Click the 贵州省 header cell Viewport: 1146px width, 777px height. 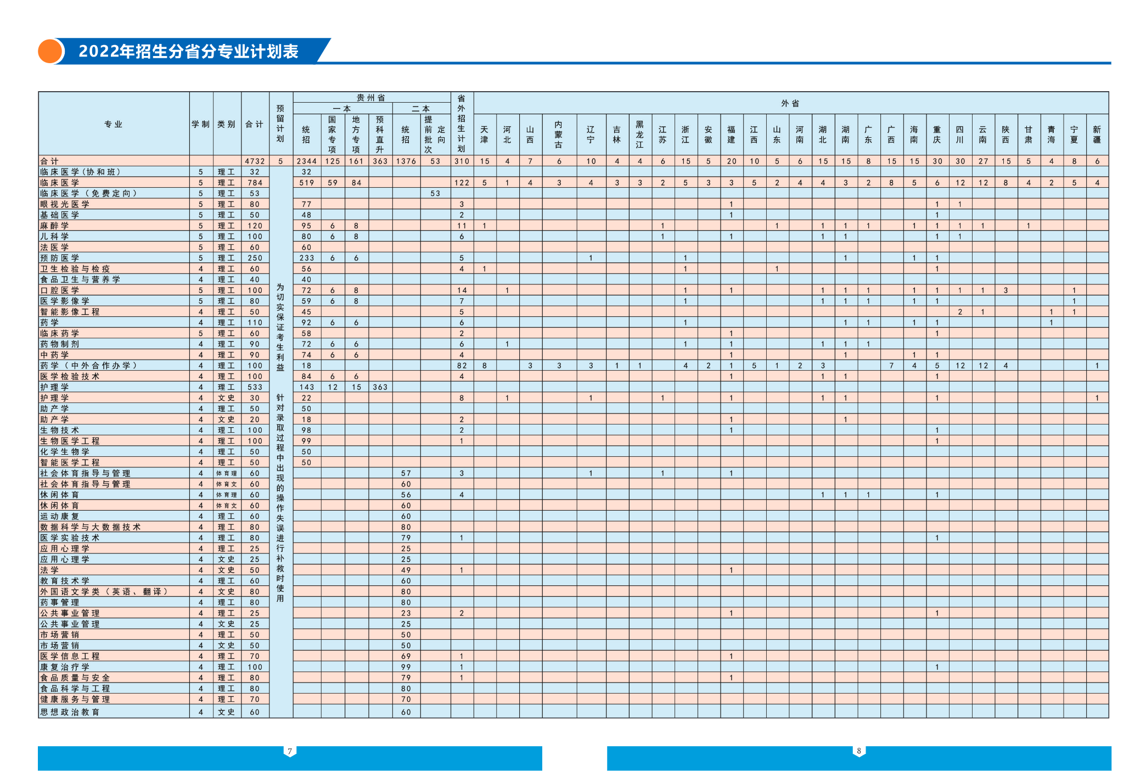[x=372, y=98]
